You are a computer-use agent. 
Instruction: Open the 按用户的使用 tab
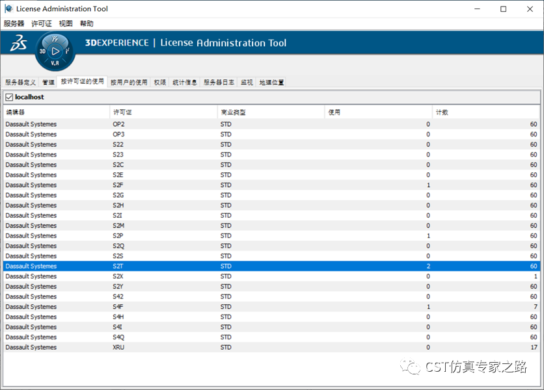(x=129, y=82)
